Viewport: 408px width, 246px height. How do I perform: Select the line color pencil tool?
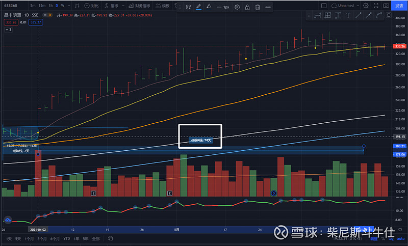pos(198,7)
